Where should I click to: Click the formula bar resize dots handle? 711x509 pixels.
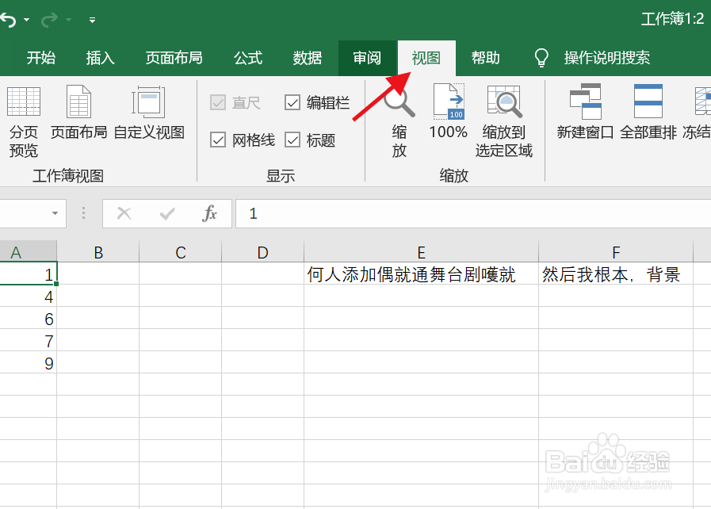[83, 213]
